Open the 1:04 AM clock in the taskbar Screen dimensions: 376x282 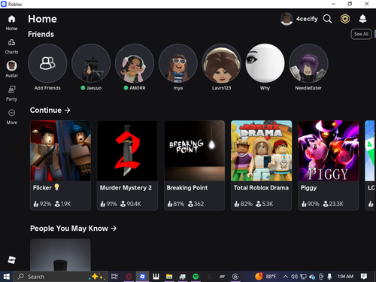[x=345, y=277]
